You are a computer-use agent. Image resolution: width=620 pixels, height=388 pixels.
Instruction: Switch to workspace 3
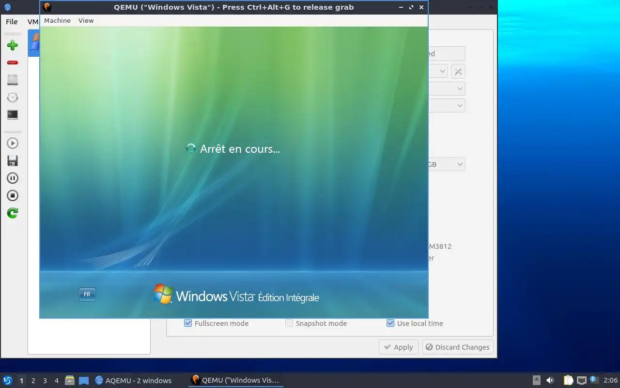(45, 381)
